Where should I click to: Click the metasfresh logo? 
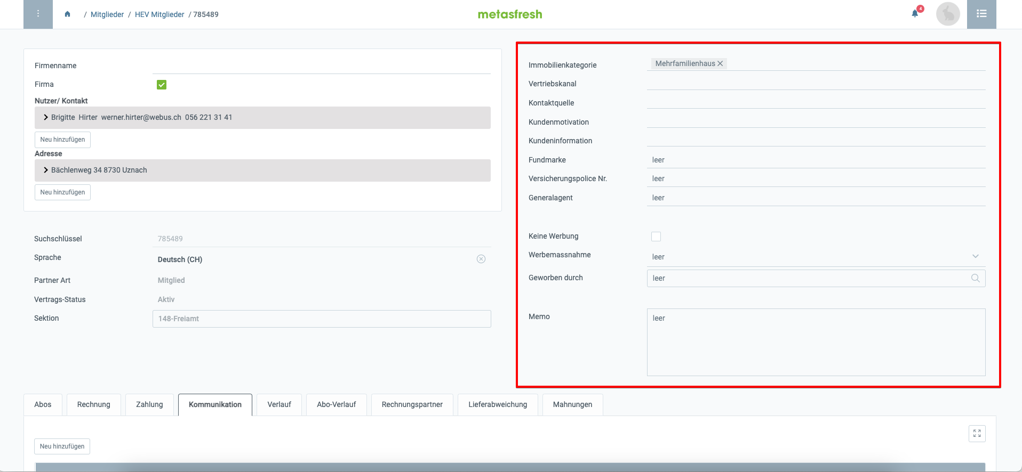coord(510,14)
